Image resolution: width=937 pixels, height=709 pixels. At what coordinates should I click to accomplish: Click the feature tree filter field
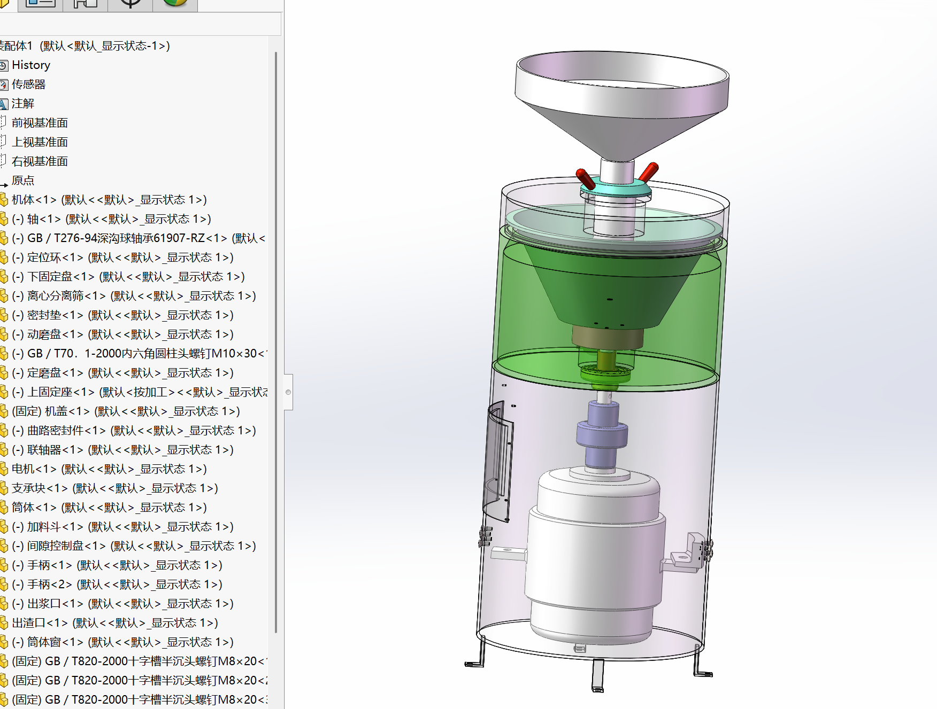(x=140, y=24)
